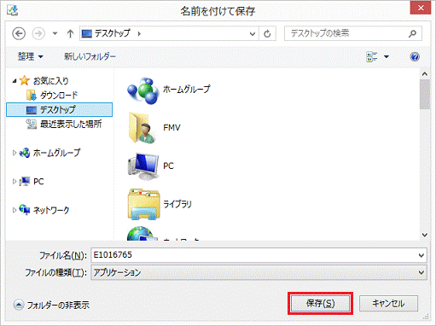
Task: Select the FMV user folder icon
Action: point(142,127)
